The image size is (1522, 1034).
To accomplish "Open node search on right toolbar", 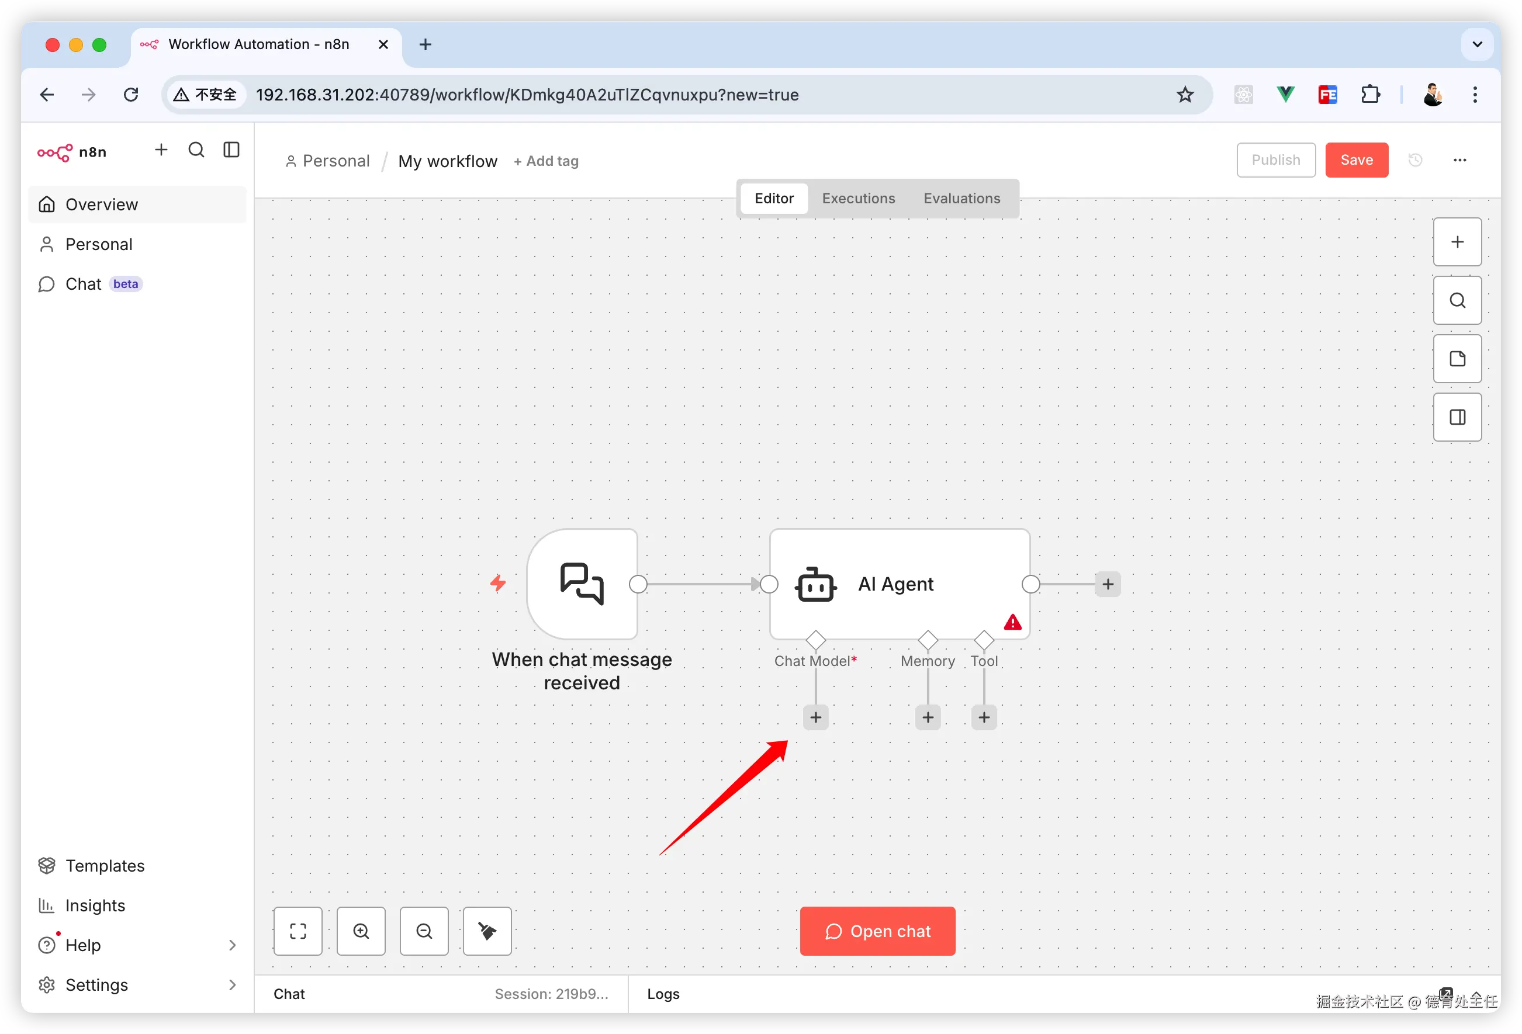I will [1457, 300].
